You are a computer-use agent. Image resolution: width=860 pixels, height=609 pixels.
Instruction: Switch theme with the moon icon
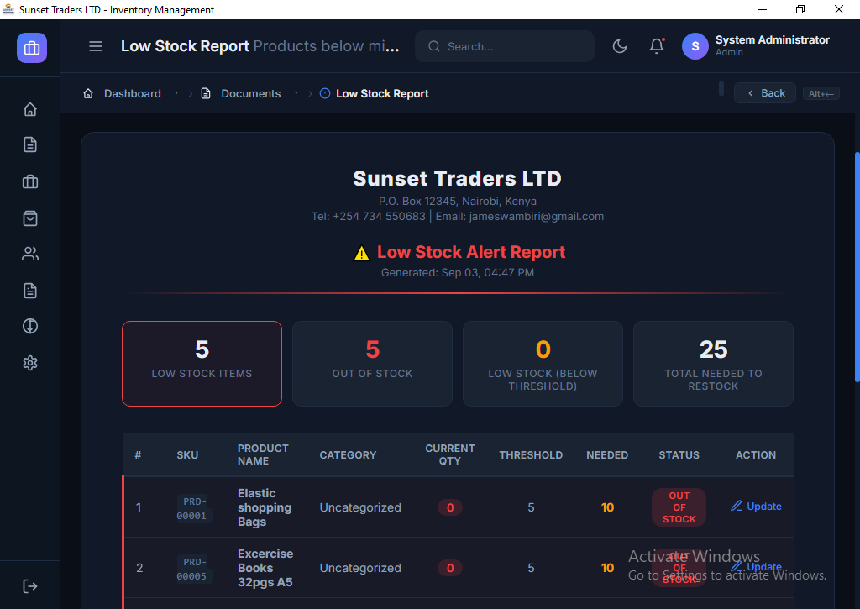[x=620, y=46]
